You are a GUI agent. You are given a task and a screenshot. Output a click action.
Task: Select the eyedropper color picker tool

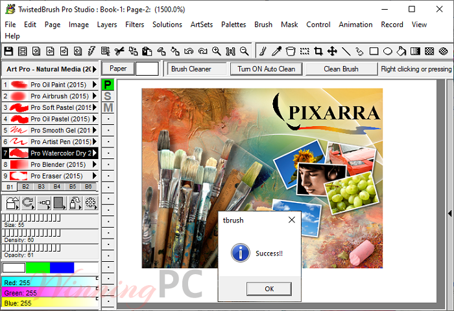(276, 51)
